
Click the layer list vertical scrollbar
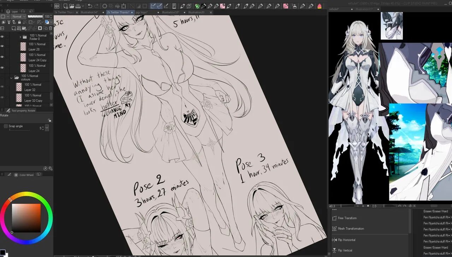pyautogui.click(x=52, y=96)
